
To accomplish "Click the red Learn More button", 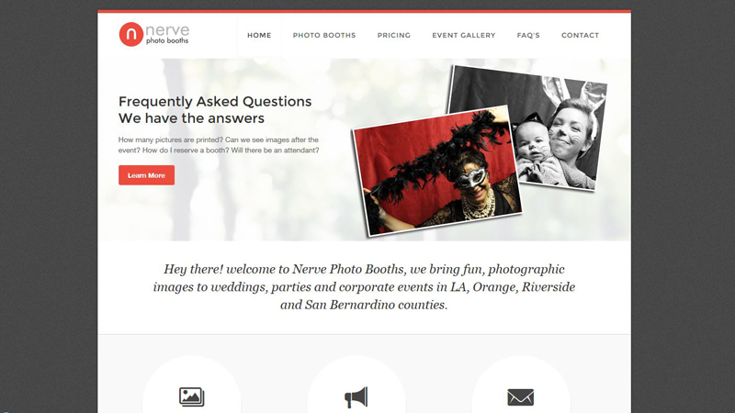I will pyautogui.click(x=146, y=175).
